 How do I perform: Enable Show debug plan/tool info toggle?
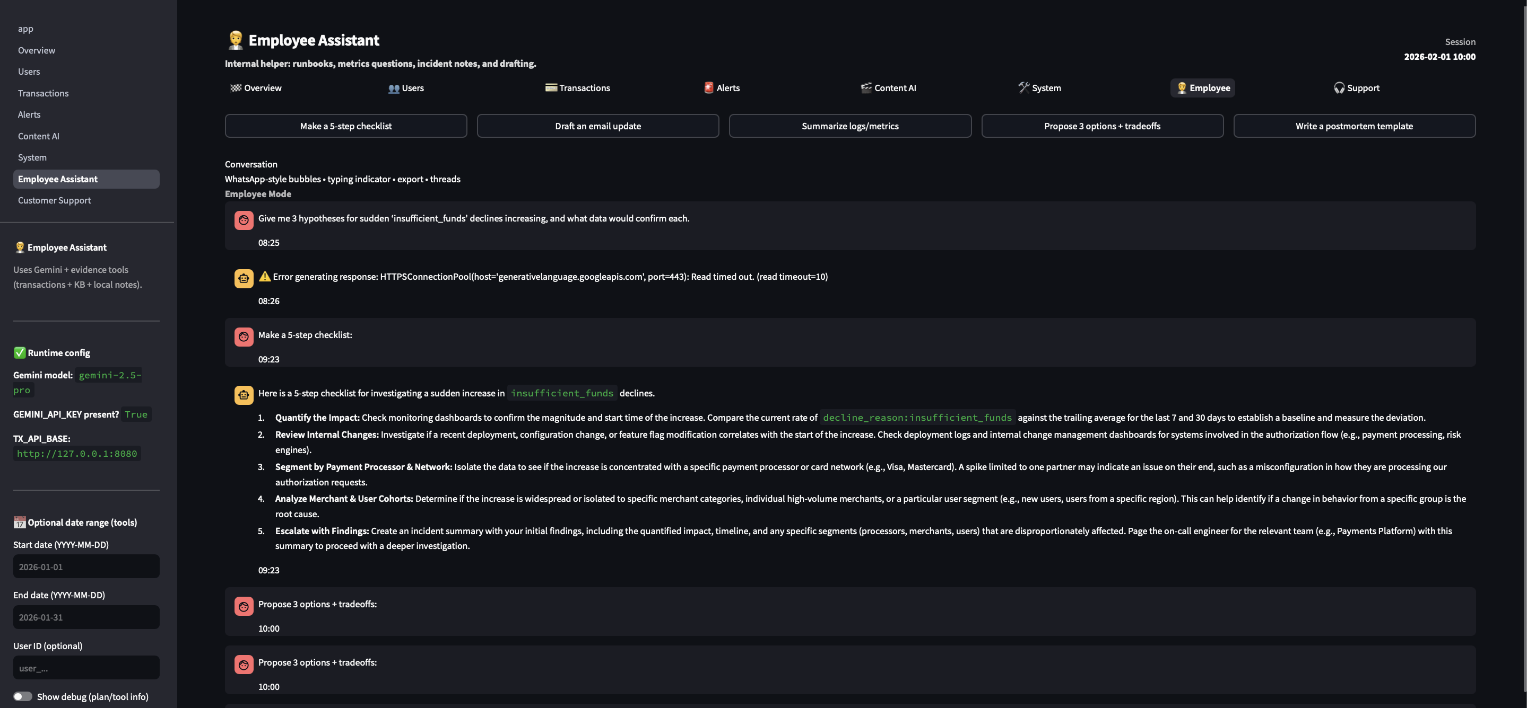click(22, 696)
